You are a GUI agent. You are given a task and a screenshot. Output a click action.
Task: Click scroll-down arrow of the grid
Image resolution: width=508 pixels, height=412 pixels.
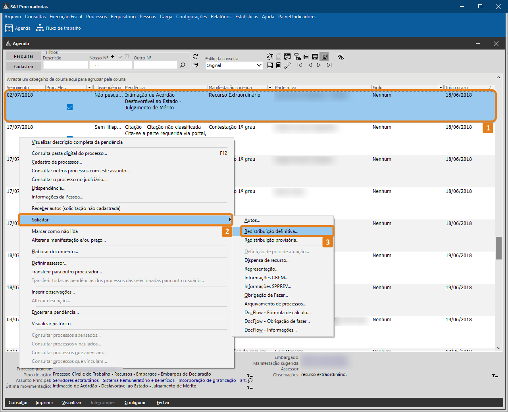pos(499,348)
